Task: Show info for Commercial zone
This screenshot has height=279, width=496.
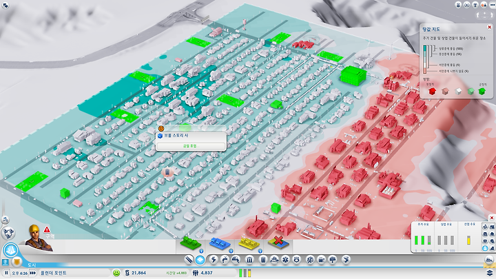Action: pyautogui.click(x=231, y=251)
